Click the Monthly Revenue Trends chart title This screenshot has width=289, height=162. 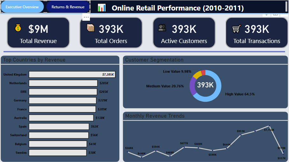(x=155, y=116)
